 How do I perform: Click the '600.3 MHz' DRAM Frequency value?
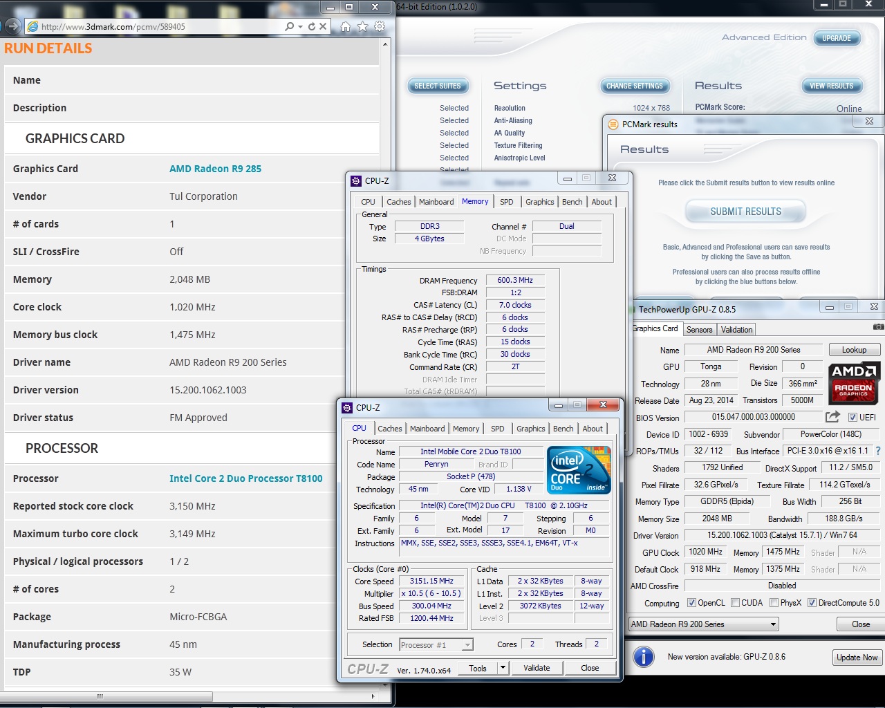515,280
